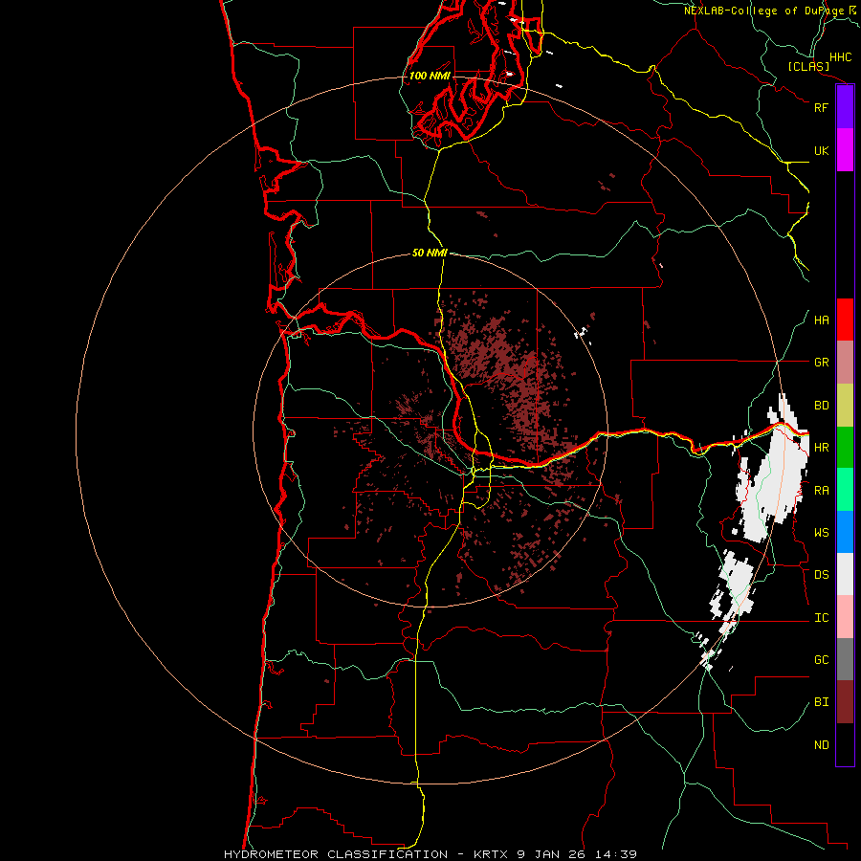The height and width of the screenshot is (861, 861).
Task: Click the "[CLAS]" label
Action: tap(808, 66)
